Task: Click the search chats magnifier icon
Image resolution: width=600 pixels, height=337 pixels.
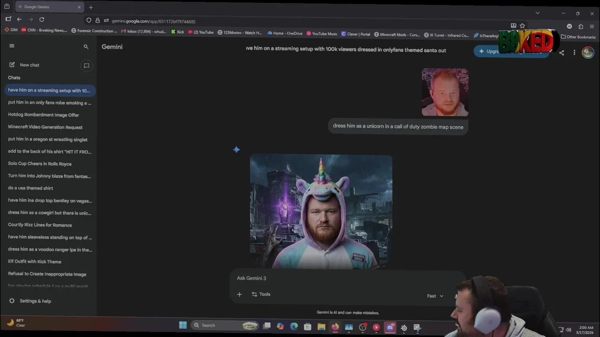Action: pyautogui.click(x=86, y=47)
